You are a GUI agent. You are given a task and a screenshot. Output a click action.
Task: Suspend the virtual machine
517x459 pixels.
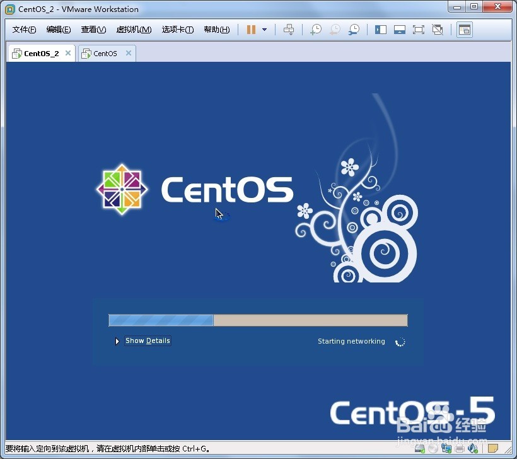[x=250, y=29]
